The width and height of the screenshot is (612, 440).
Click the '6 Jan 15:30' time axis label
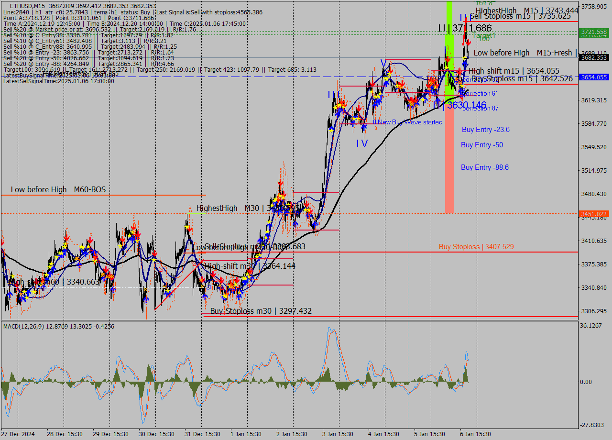(475, 434)
